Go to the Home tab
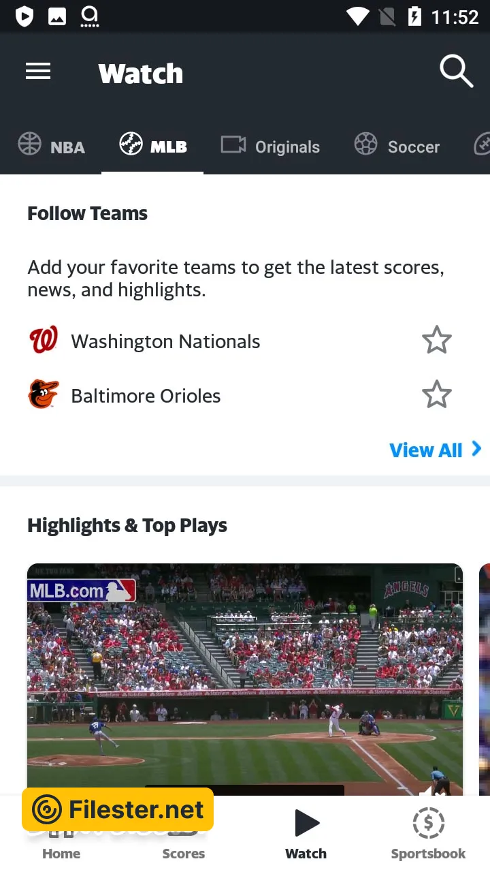Image resolution: width=490 pixels, height=872 pixels. click(x=61, y=853)
